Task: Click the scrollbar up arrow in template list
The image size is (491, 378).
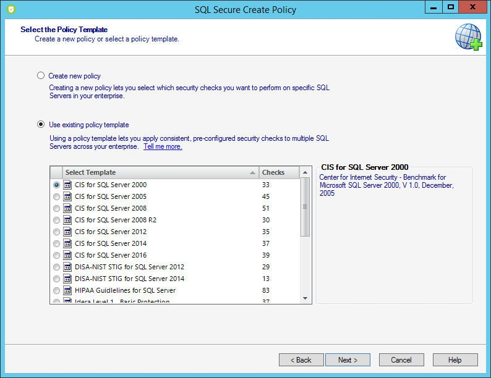Action: click(305, 172)
